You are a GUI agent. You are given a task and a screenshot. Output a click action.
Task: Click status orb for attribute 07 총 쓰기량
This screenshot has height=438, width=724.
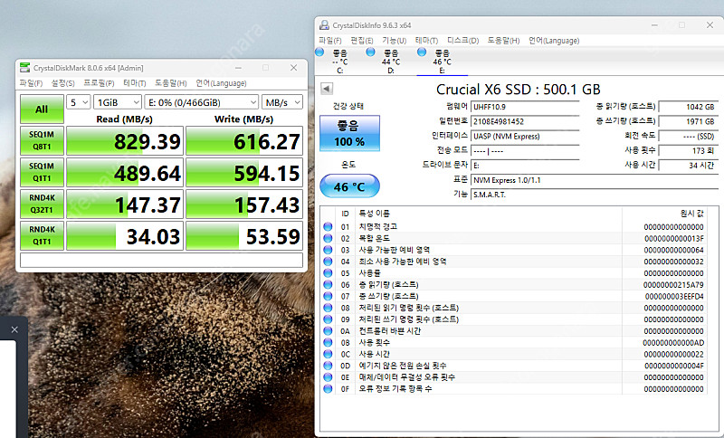pos(328,296)
